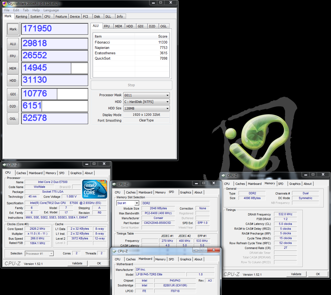Click the CrystalMark title bar app icon
This screenshot has height=295, width=331.
[5, 3]
